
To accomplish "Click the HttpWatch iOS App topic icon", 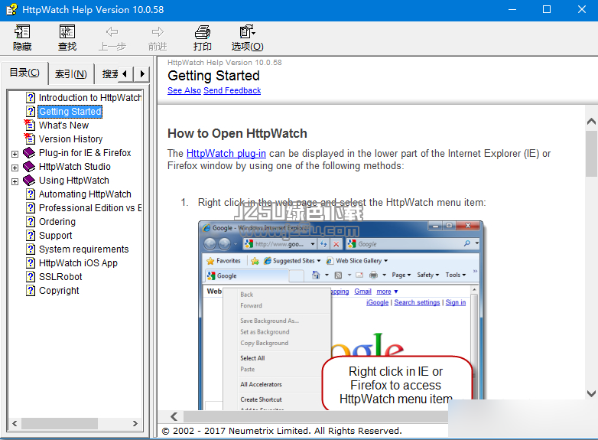I will coord(31,263).
